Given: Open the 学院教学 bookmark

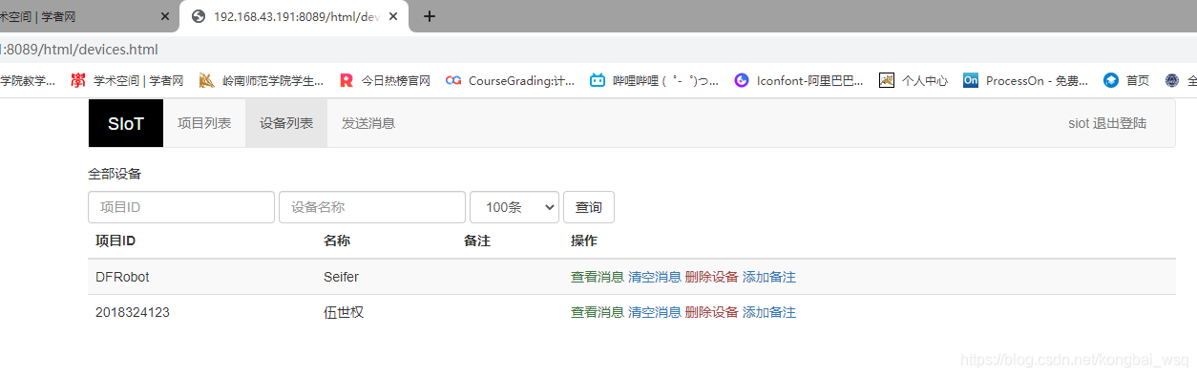Looking at the screenshot, I should click(28, 81).
